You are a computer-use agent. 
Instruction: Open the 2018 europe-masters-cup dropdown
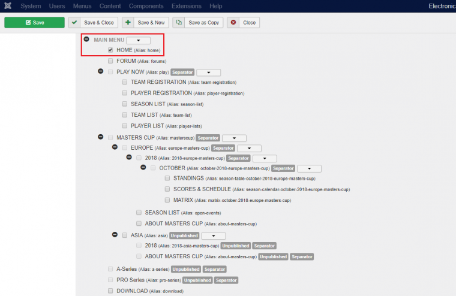pyautogui.click(x=265, y=158)
